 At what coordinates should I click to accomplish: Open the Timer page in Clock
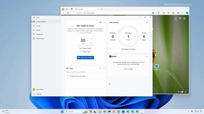pyautogui.click(x=46, y=26)
